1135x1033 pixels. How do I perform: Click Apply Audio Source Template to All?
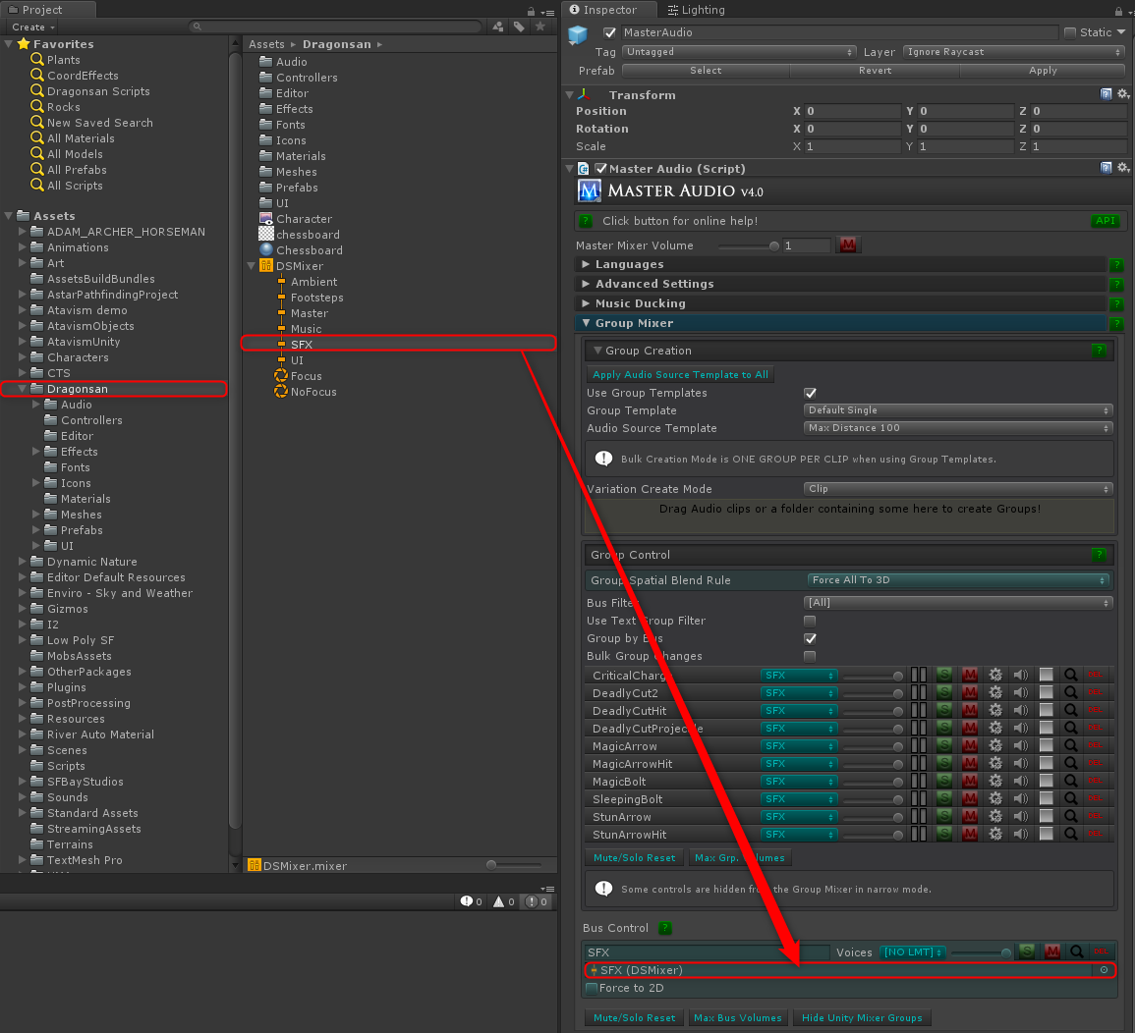tap(680, 374)
